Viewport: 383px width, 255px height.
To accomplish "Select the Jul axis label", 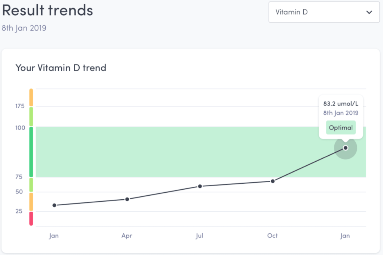I will 199,236.
